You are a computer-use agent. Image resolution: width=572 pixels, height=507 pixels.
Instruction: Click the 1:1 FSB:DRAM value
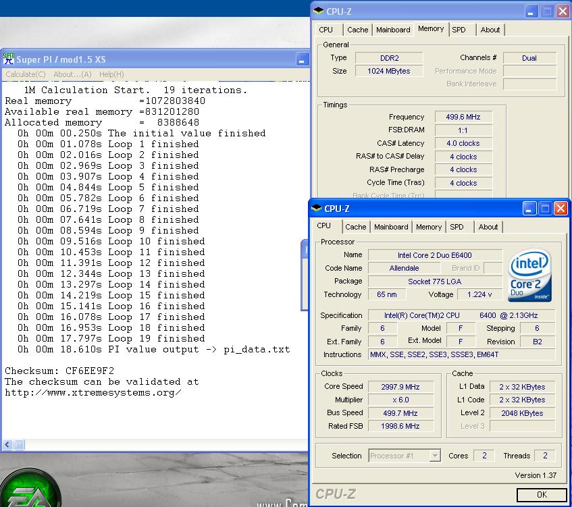(463, 130)
